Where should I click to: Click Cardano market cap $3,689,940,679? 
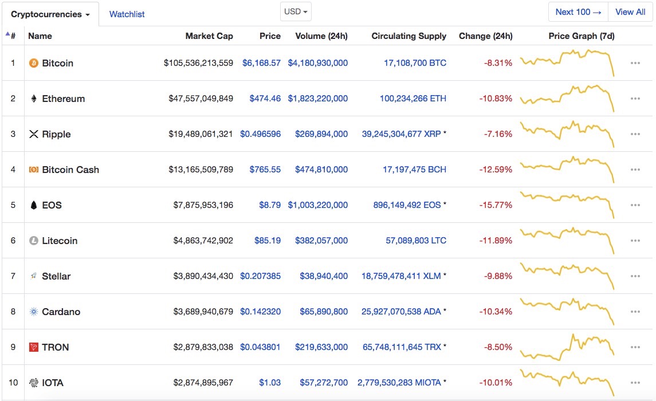[203, 312]
